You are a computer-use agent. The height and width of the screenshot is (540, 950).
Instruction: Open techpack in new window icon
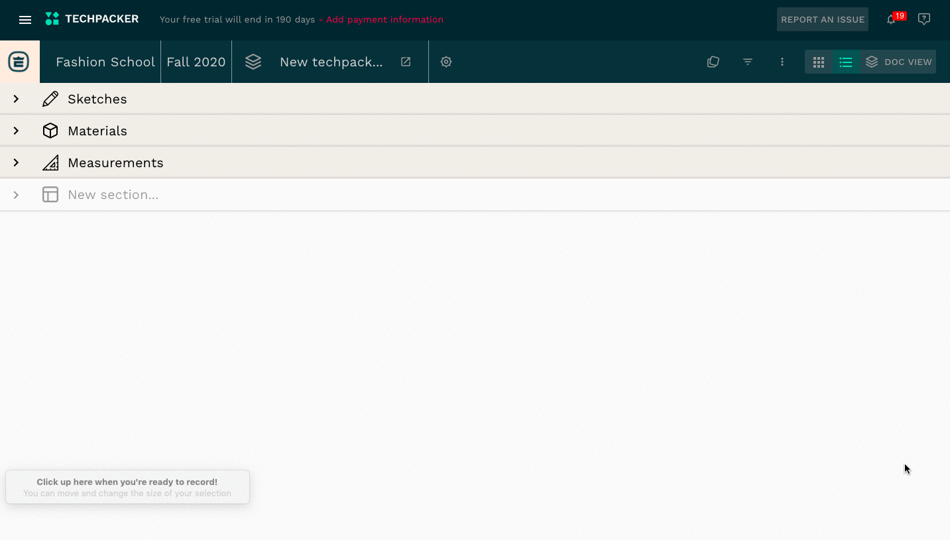(x=406, y=62)
